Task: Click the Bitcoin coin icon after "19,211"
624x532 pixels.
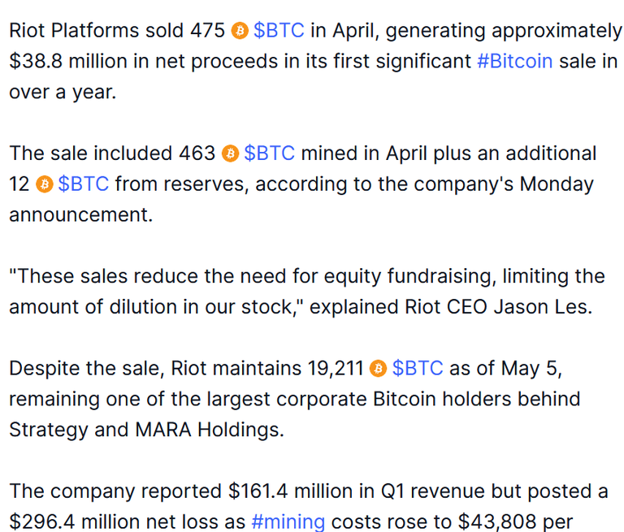Action: (378, 369)
